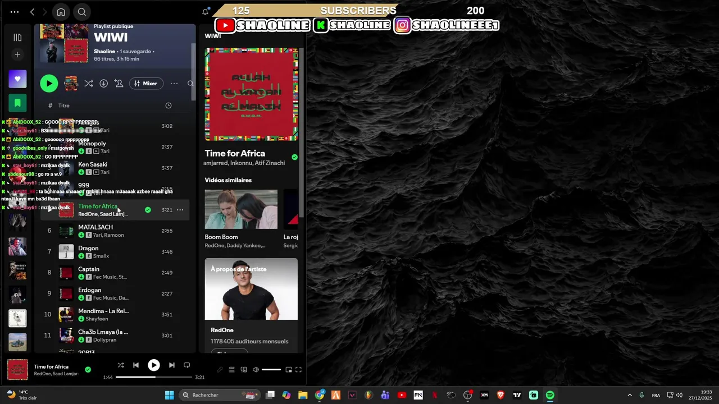The height and width of the screenshot is (404, 719).
Task: Open connect to a device
Action: (244, 370)
